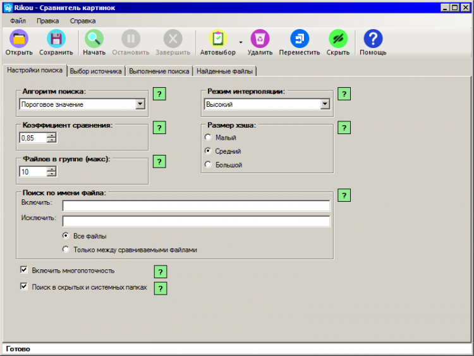Click the Включить filename text field
Image resolution: width=474 pixels, height=356 pixels.
(x=196, y=206)
